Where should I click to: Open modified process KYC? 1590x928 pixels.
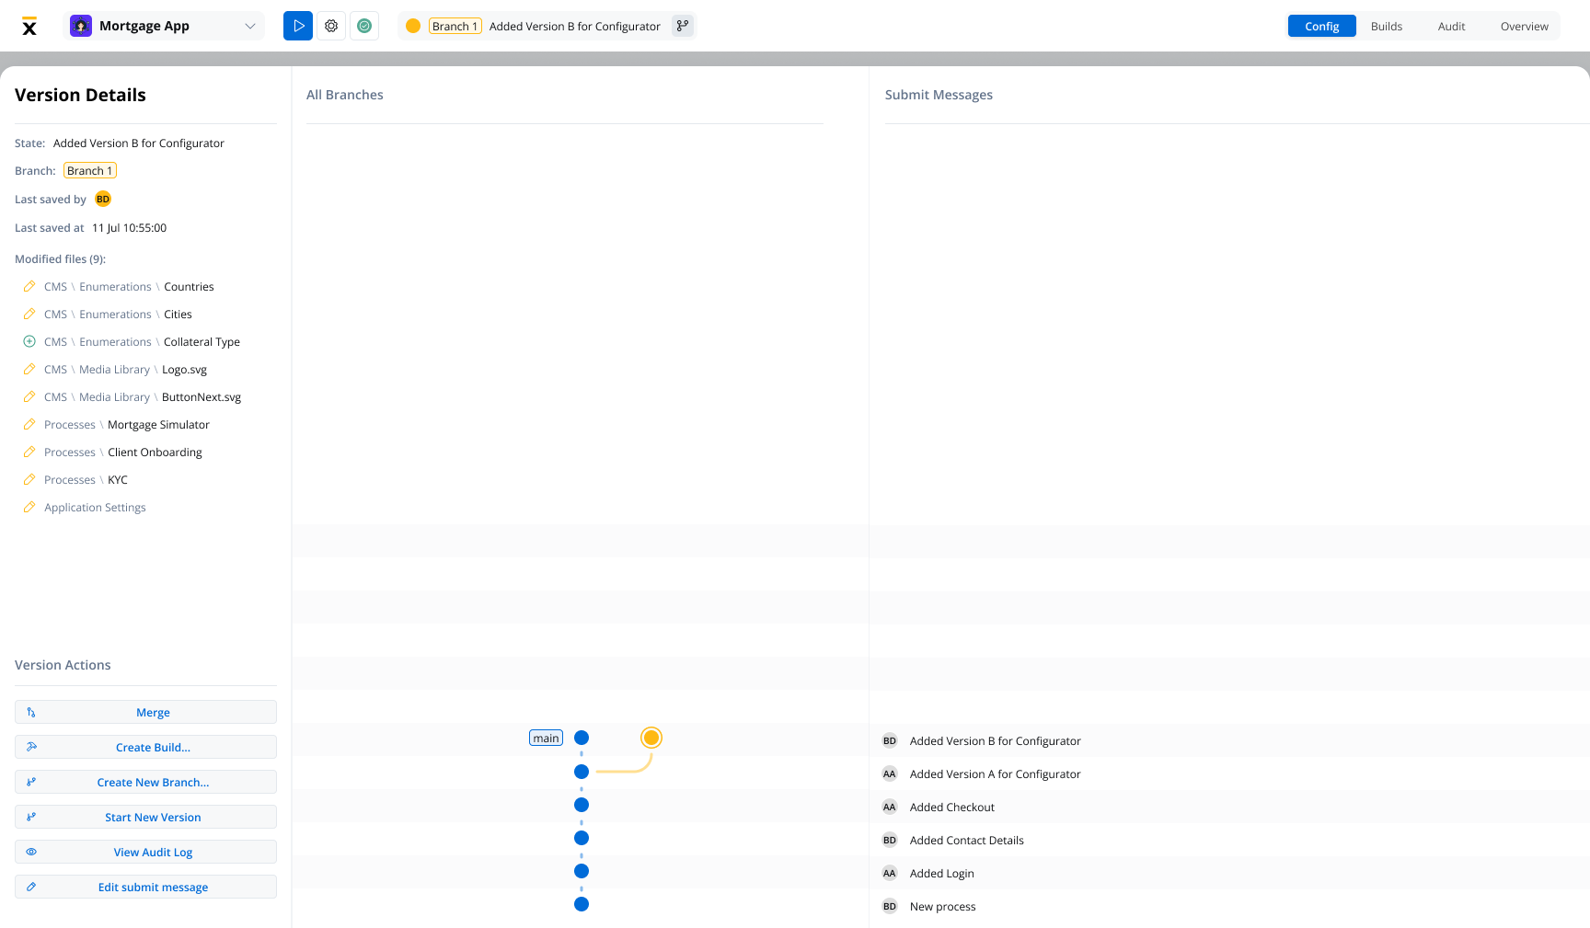pos(118,480)
